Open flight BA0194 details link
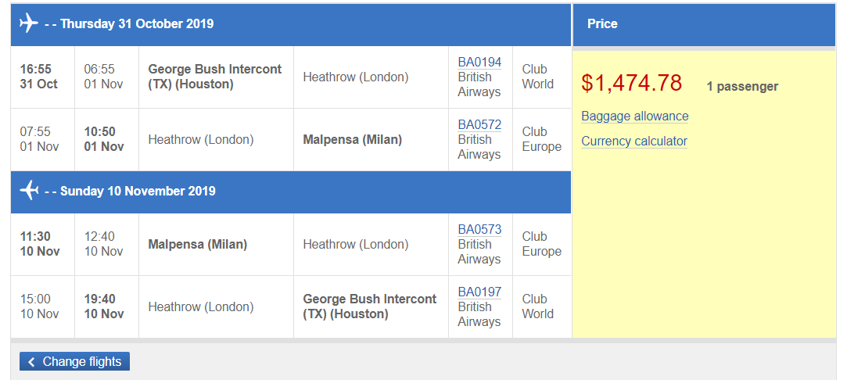The height and width of the screenshot is (387, 847). [479, 63]
